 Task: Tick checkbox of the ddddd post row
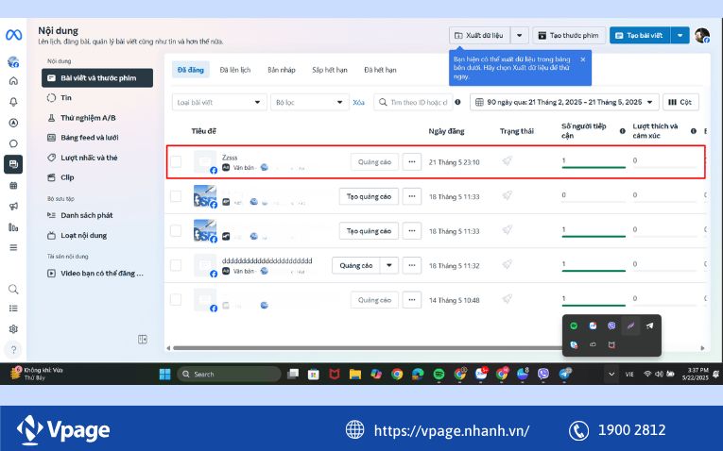pyautogui.click(x=176, y=265)
